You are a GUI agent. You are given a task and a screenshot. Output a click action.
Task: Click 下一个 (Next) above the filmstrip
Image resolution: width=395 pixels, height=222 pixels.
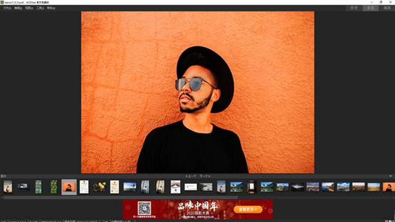click(x=205, y=176)
